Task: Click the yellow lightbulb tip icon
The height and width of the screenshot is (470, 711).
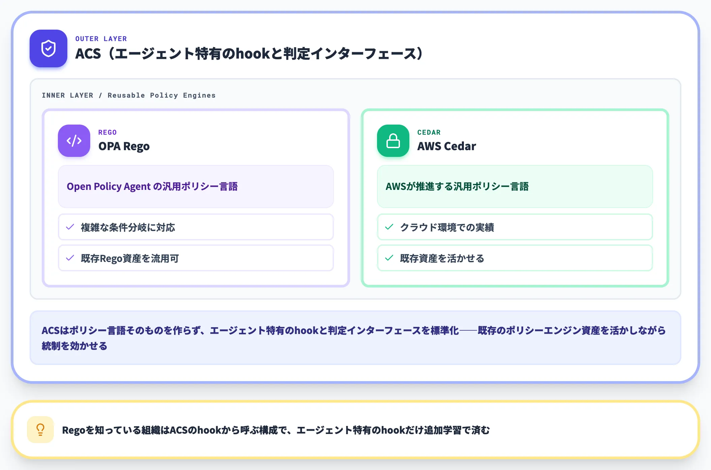Action: coord(40,430)
